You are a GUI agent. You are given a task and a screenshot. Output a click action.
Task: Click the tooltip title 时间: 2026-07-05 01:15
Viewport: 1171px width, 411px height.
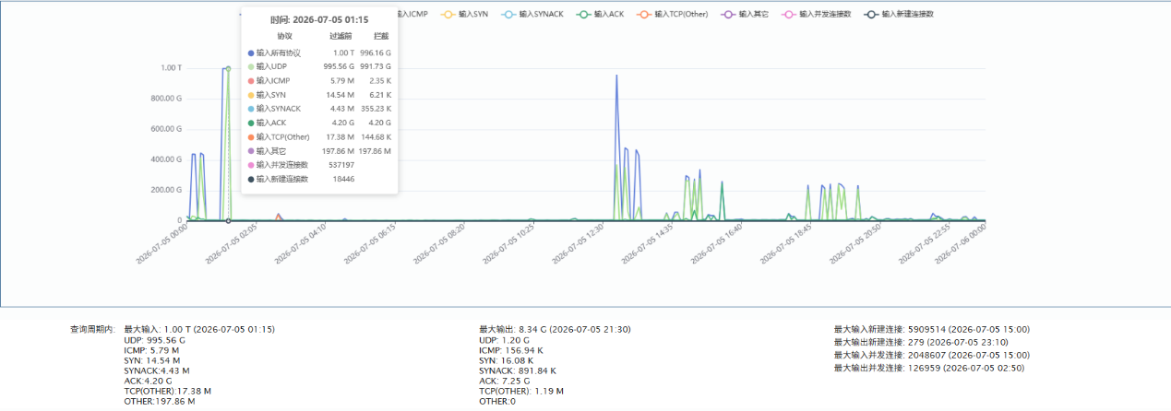tap(319, 19)
